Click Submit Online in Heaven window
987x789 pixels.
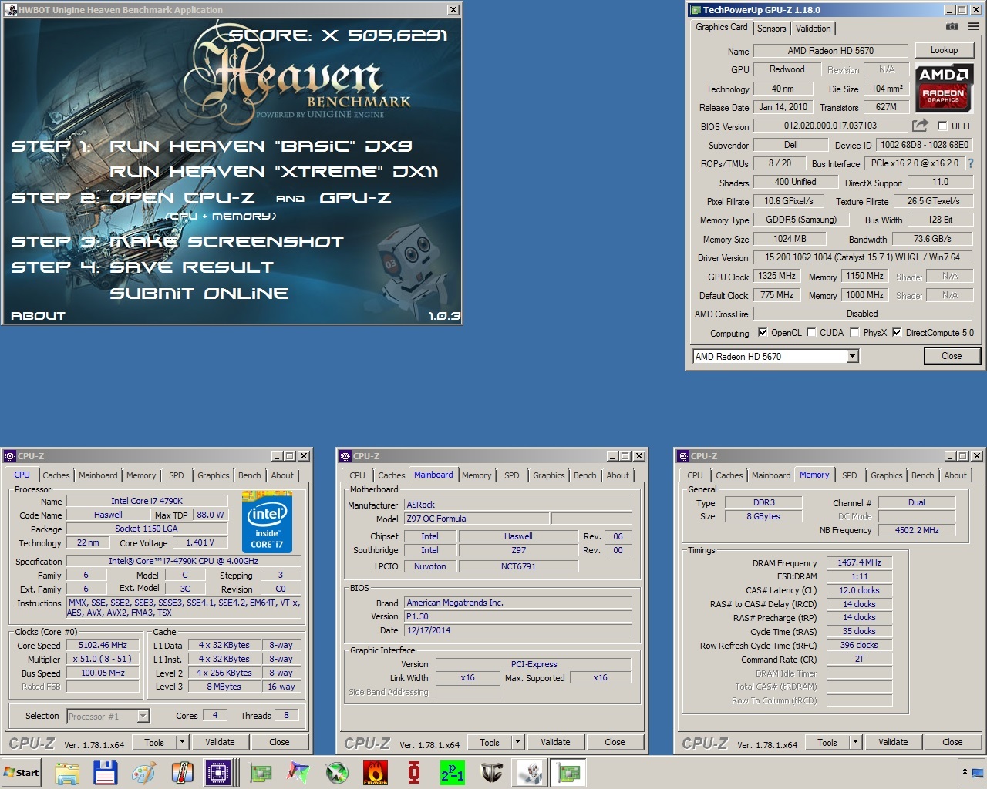point(199,294)
